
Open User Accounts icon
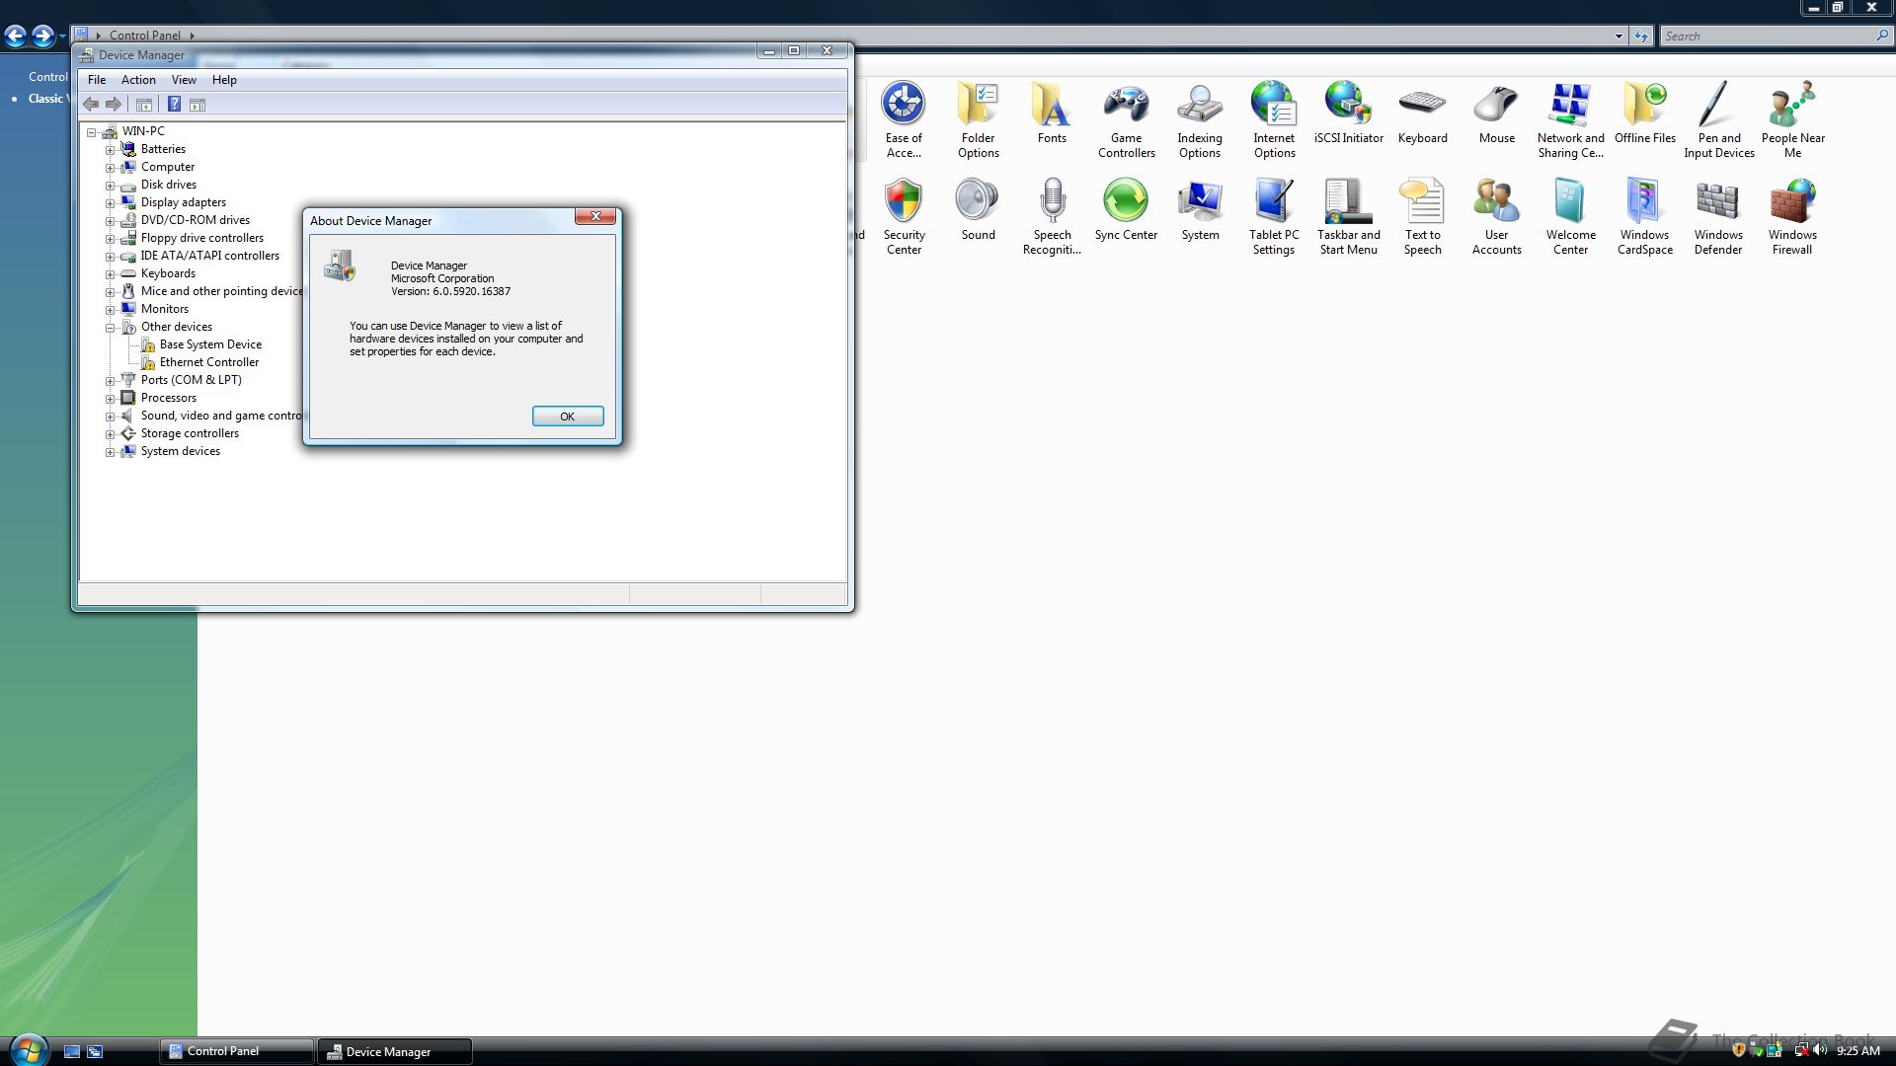(1496, 216)
